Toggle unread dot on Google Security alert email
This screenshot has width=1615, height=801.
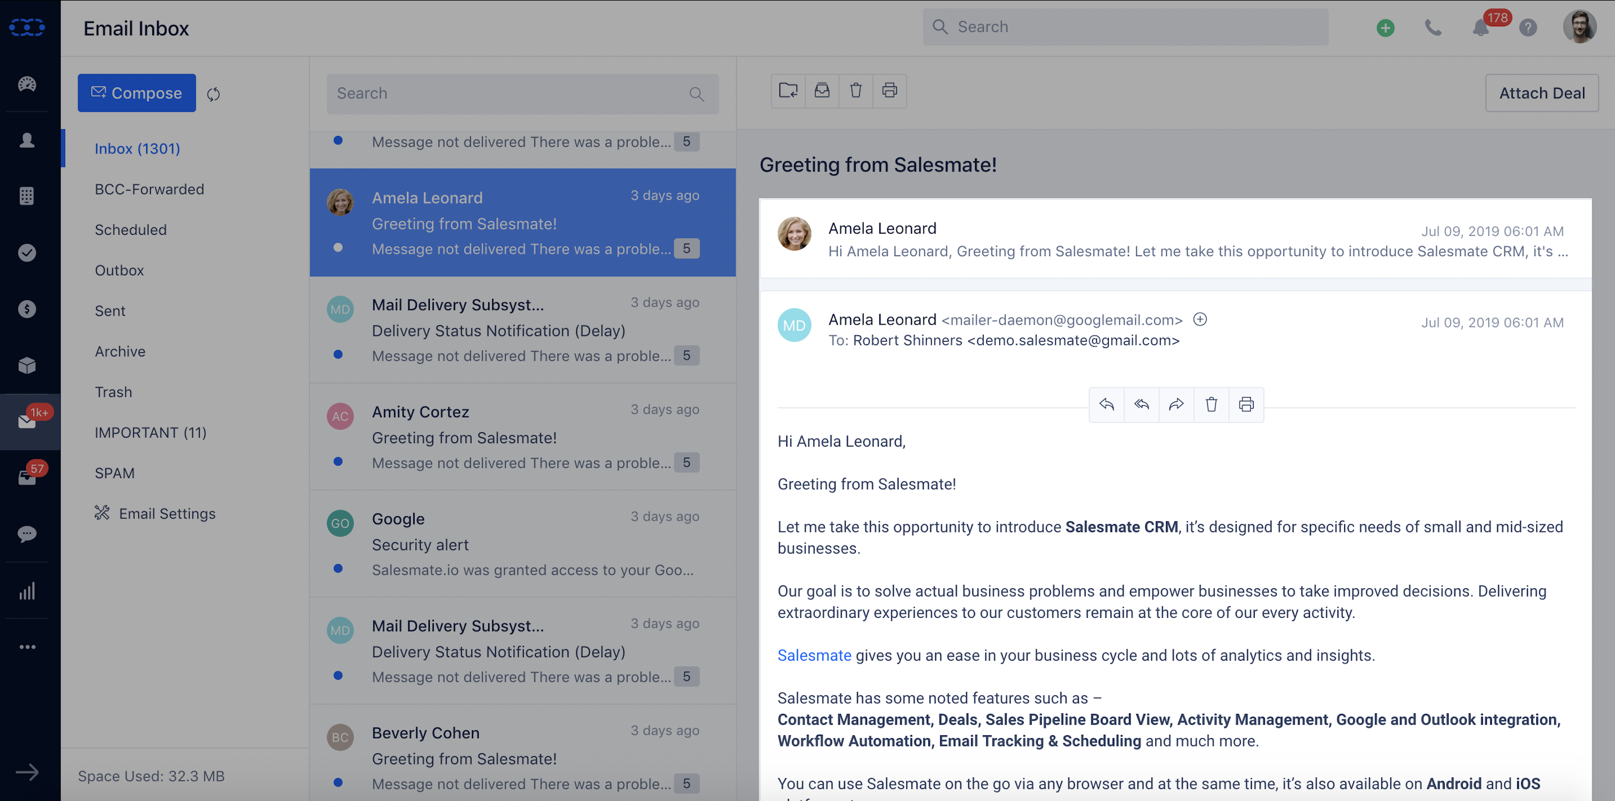(x=338, y=568)
